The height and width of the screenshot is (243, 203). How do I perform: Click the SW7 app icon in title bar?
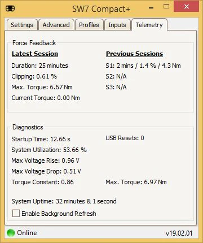coord(10,8)
